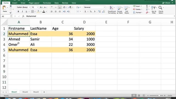
Task: Click the Copy icon
Action: pos(10,9)
